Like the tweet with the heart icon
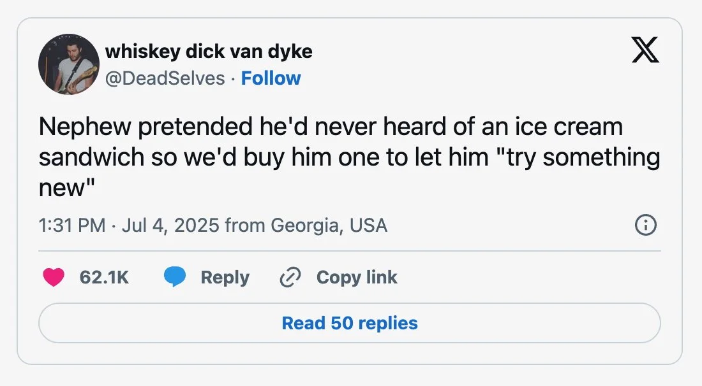702x386 pixels. [54, 278]
